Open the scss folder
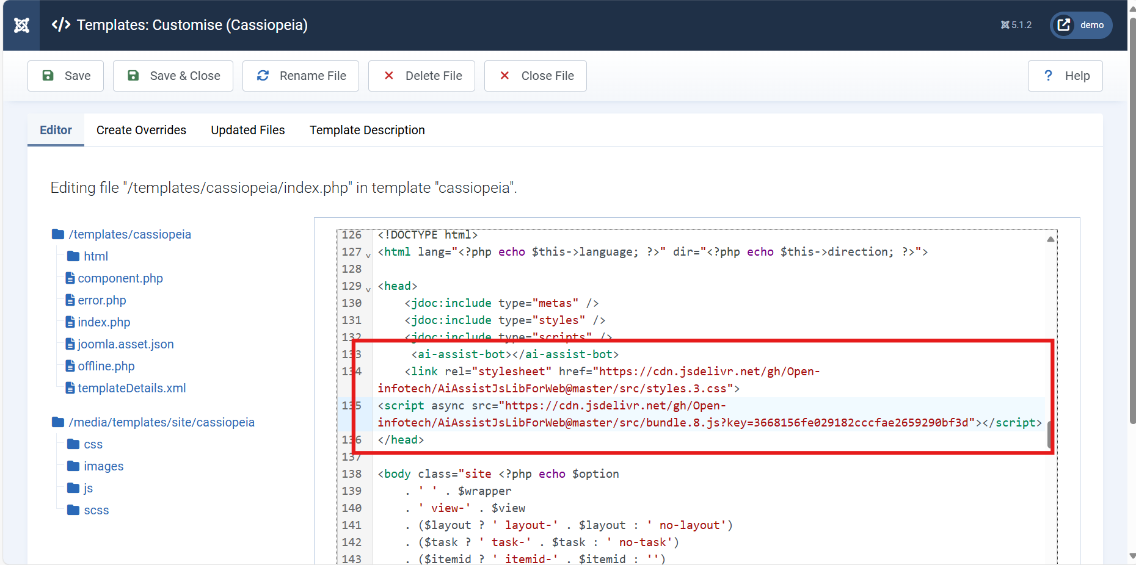 [x=96, y=510]
